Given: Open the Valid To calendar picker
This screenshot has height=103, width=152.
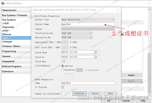Looking at the screenshot, I should (96, 57).
